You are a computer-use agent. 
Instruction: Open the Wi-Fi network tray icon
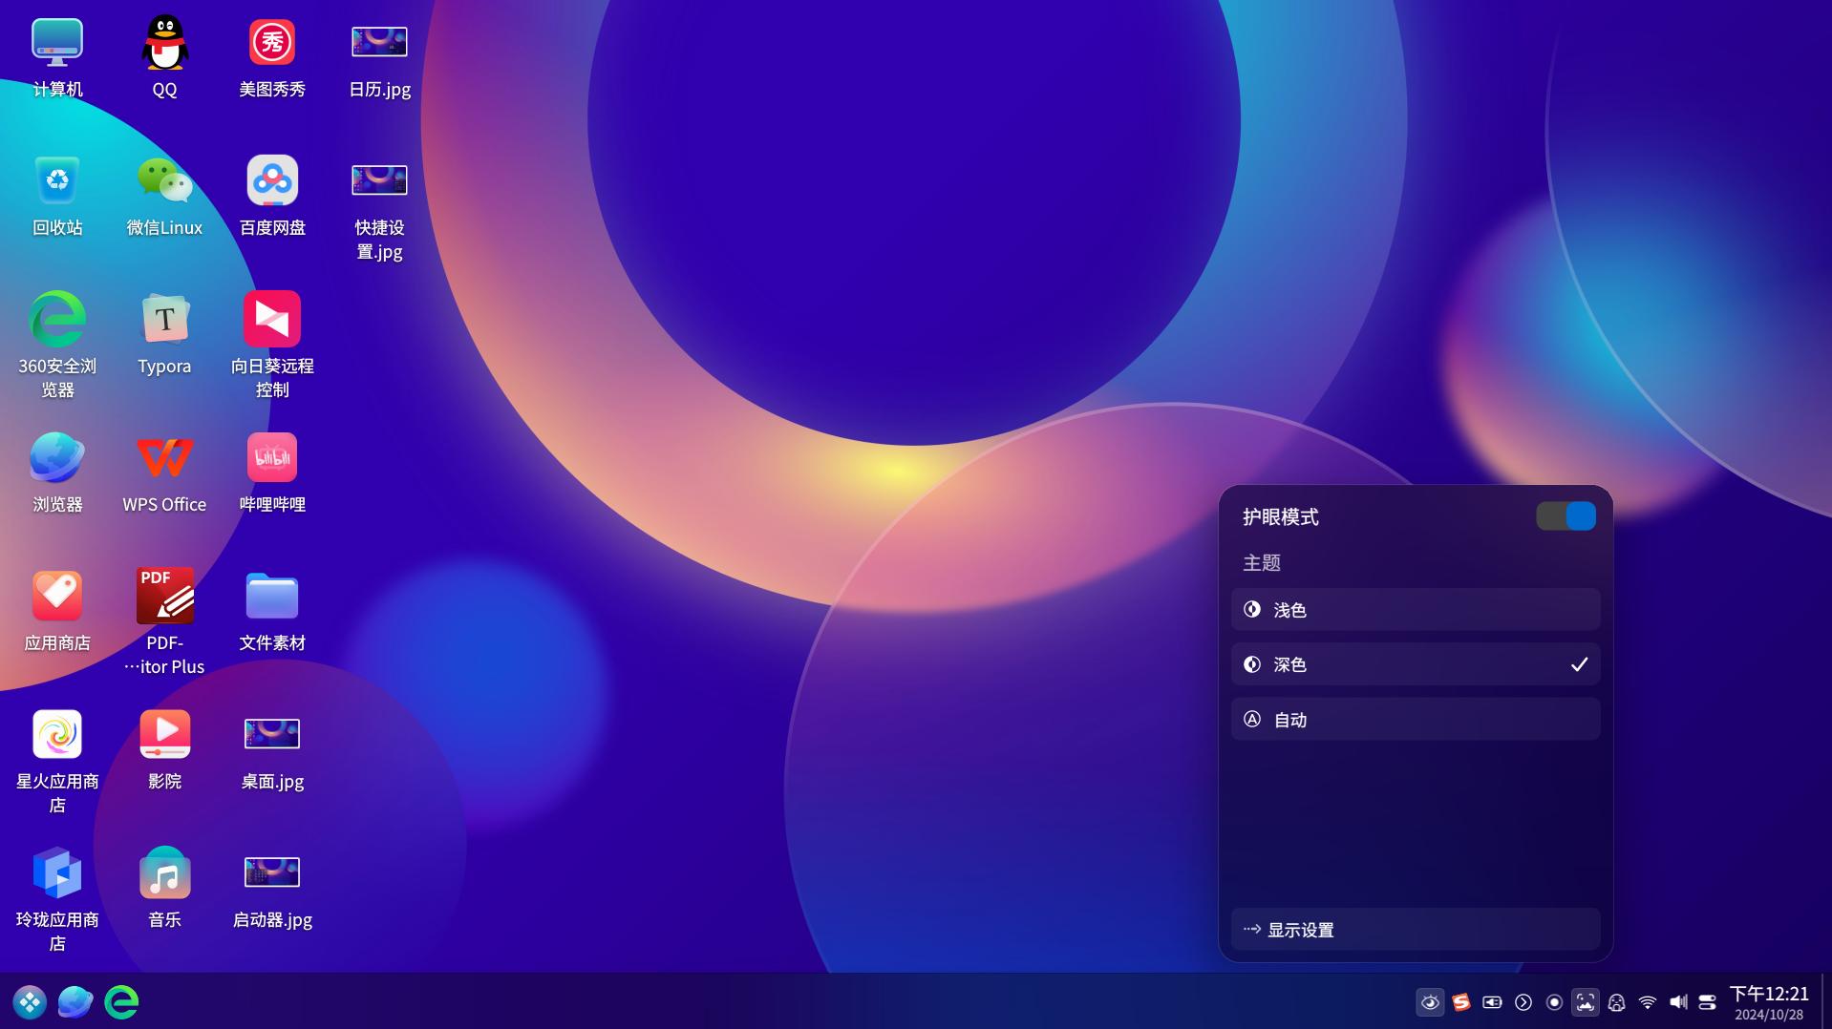[1648, 1002]
